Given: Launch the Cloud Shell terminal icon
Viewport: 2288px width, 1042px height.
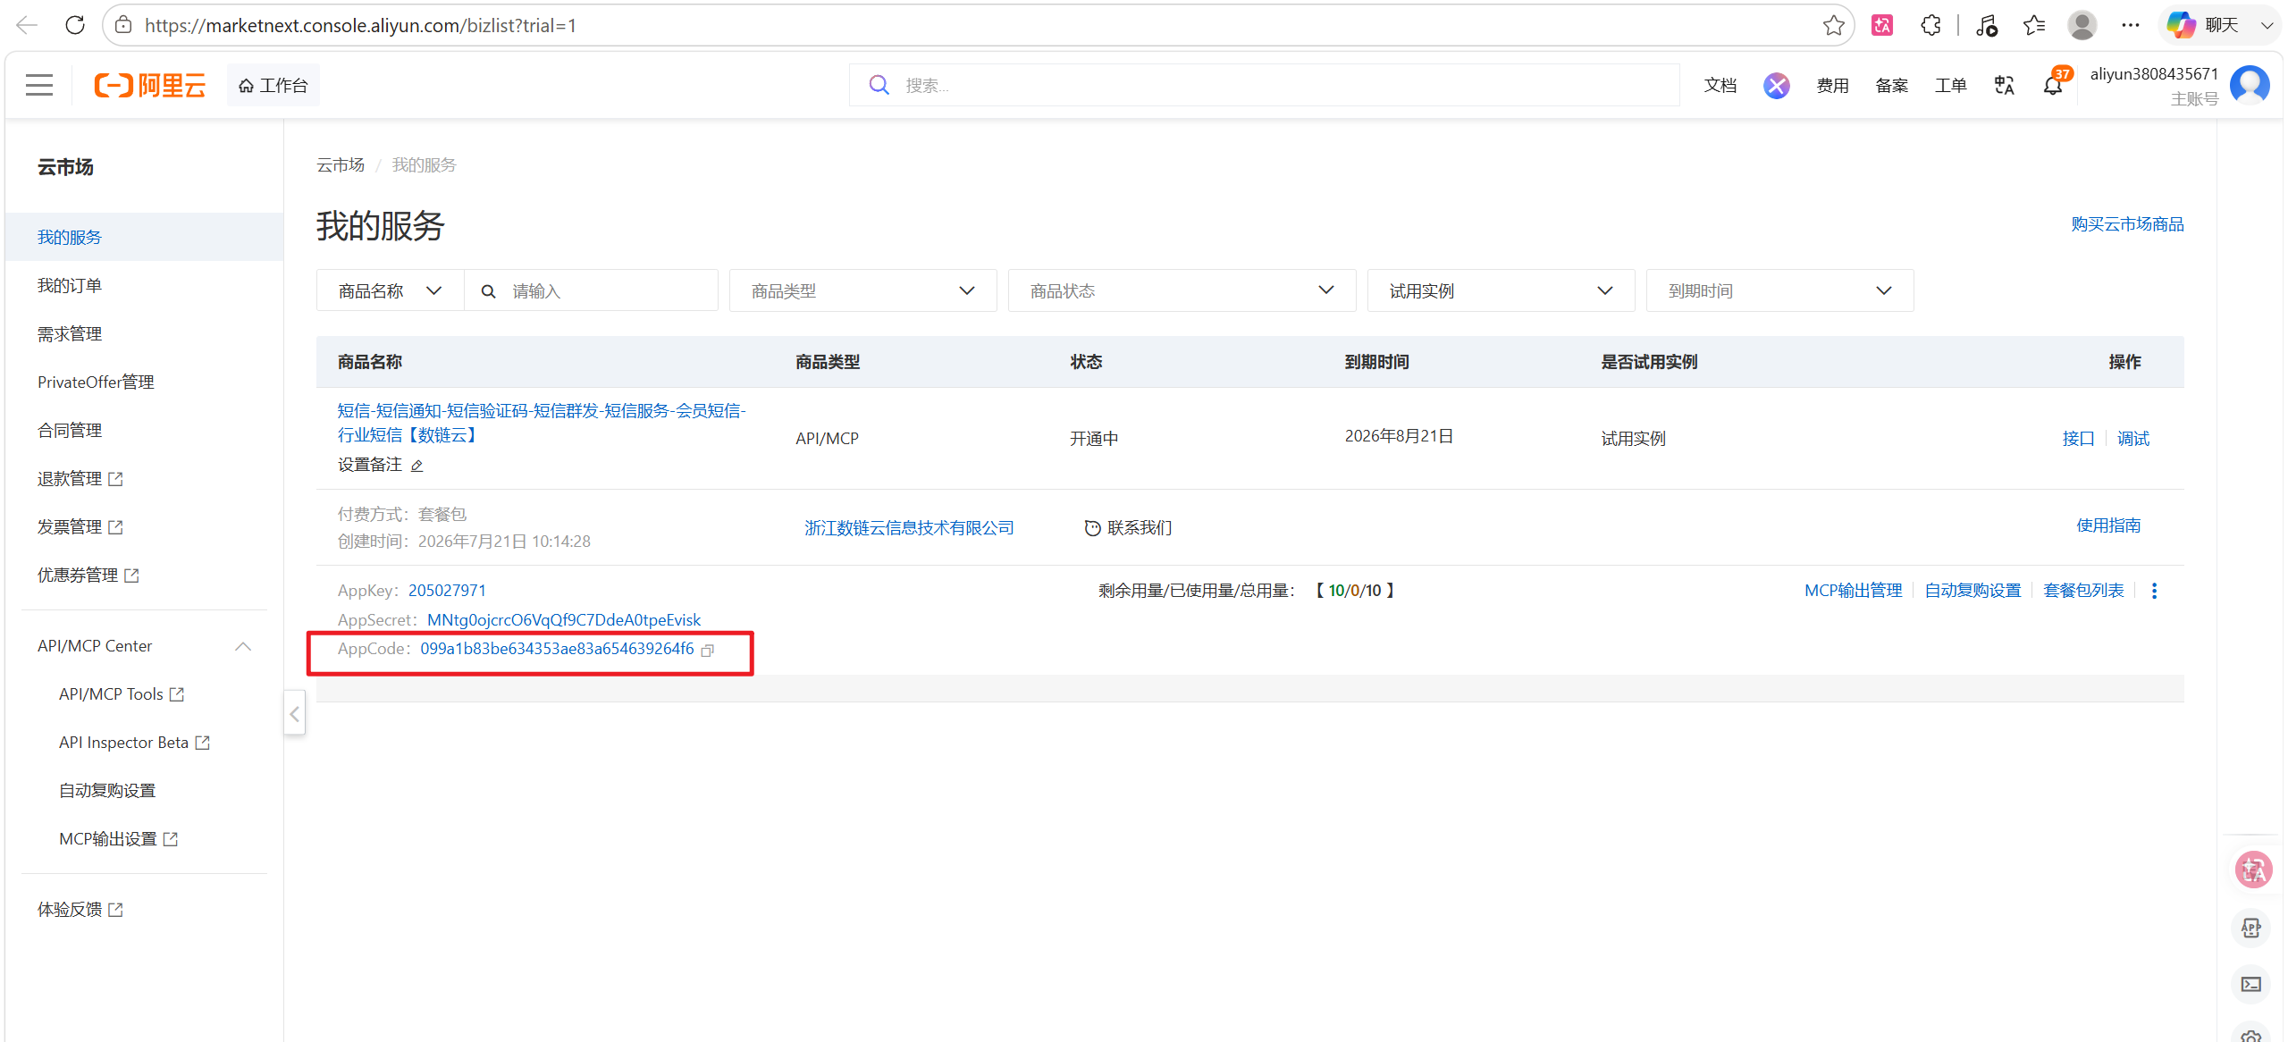Looking at the screenshot, I should 2251,984.
